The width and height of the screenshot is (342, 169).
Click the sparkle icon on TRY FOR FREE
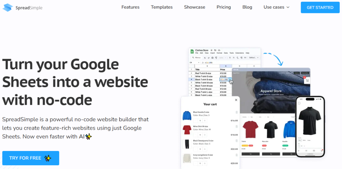pyautogui.click(x=48, y=158)
